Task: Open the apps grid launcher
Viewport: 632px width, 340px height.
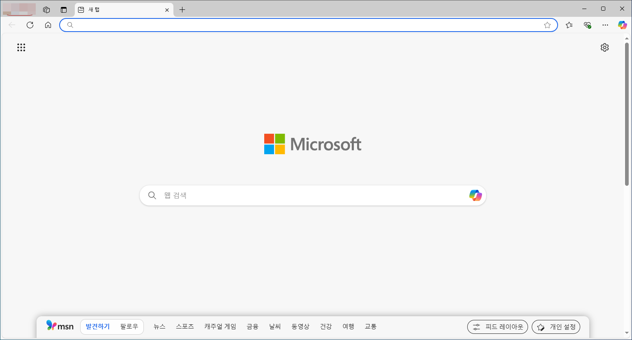Action: pyautogui.click(x=21, y=48)
